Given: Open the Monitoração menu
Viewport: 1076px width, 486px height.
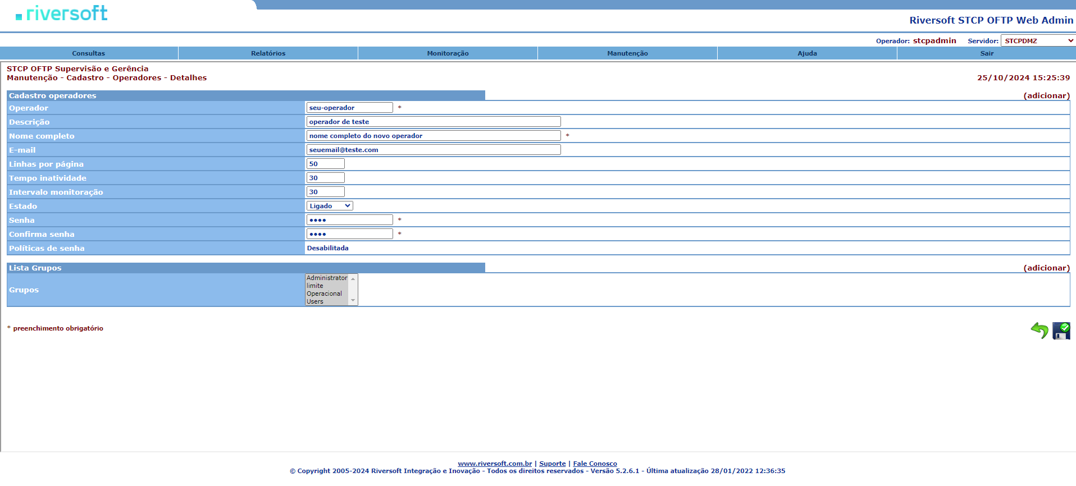Looking at the screenshot, I should click(448, 53).
